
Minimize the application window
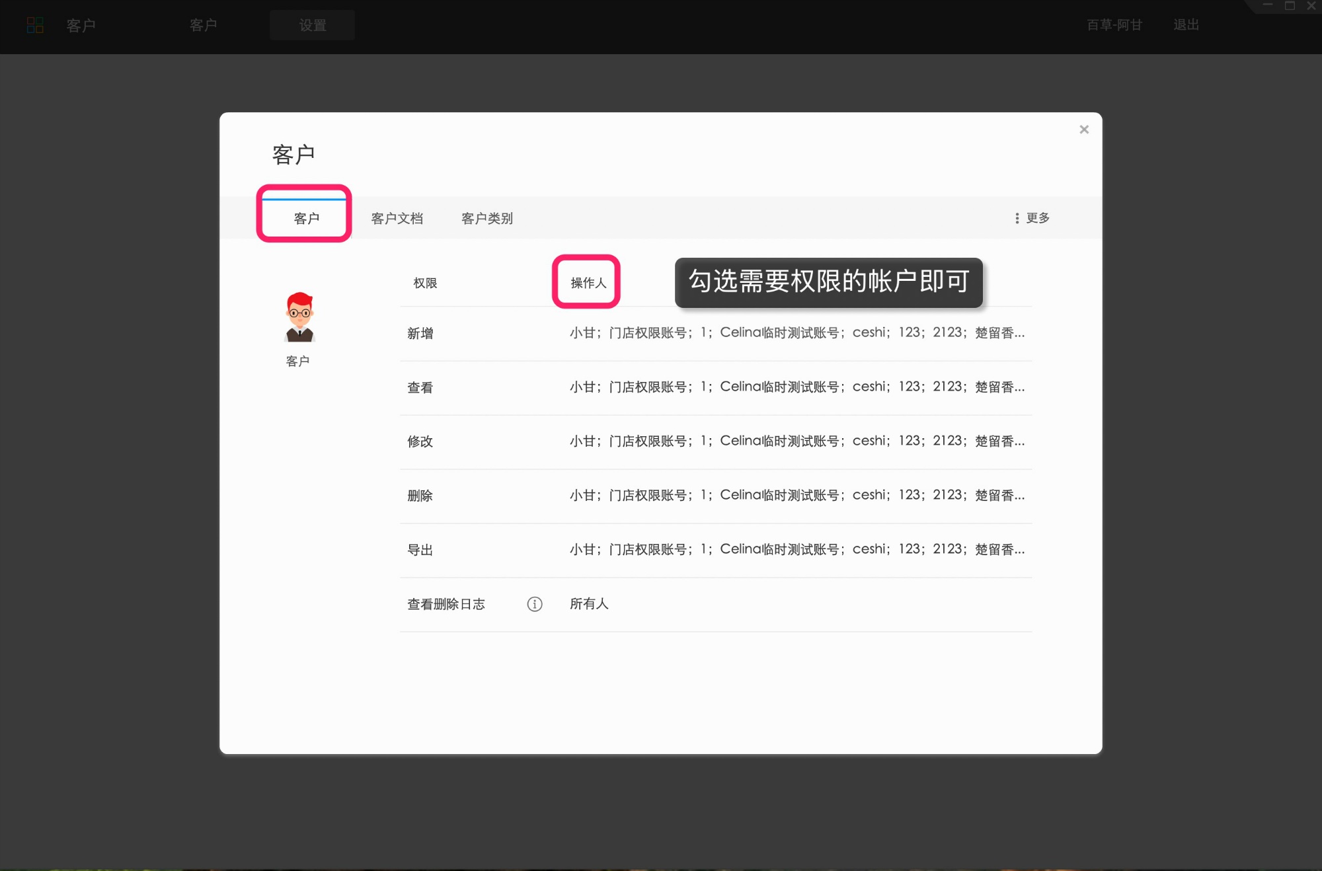point(1268,5)
